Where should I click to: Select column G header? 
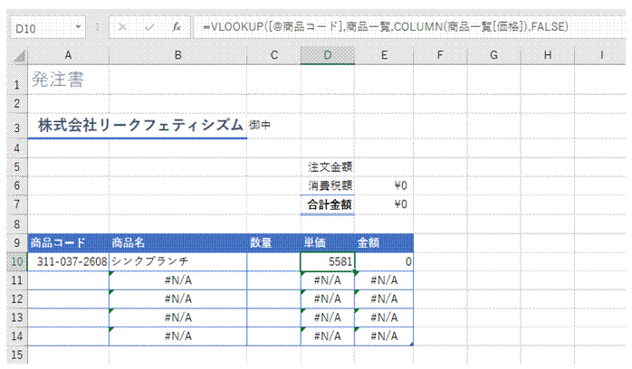click(493, 55)
